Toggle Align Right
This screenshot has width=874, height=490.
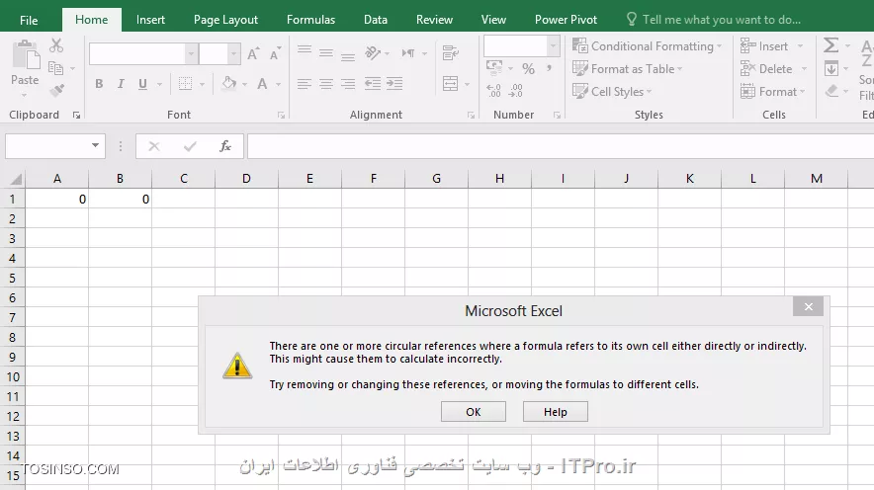tap(348, 84)
